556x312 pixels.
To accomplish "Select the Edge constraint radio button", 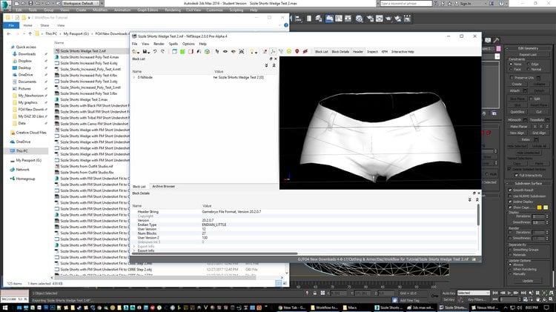I will click(x=528, y=64).
